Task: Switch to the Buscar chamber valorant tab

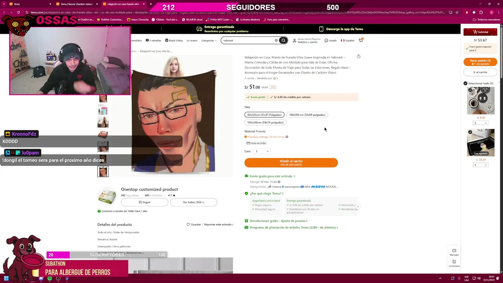Action: pyautogui.click(x=77, y=4)
